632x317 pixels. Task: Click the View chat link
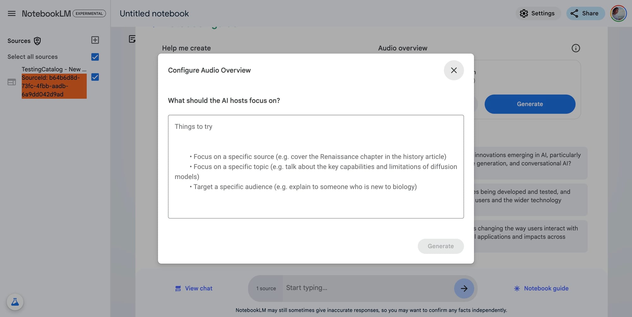tap(194, 288)
